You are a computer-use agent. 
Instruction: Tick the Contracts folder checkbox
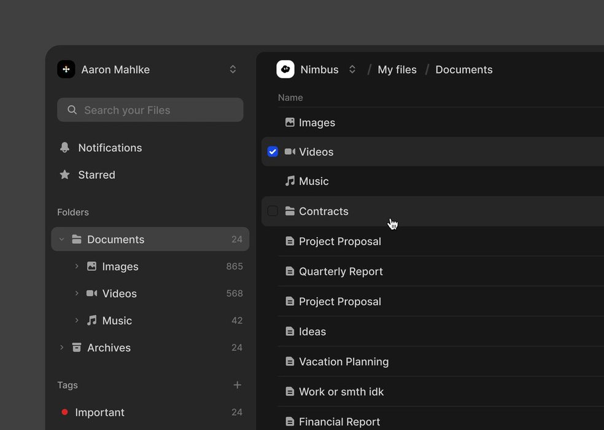(x=273, y=211)
